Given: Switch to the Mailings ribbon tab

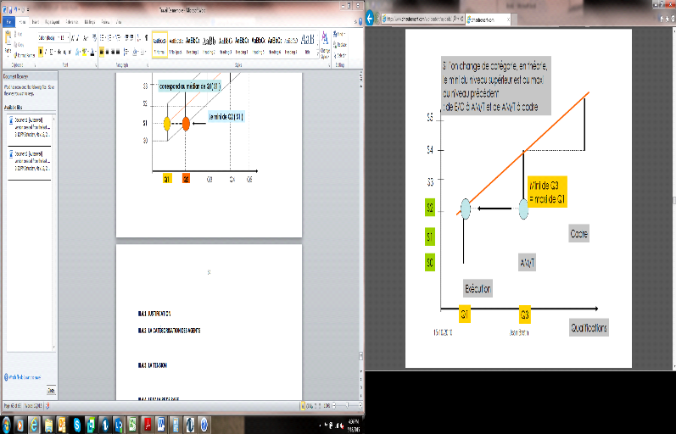Looking at the screenshot, I should tap(90, 21).
